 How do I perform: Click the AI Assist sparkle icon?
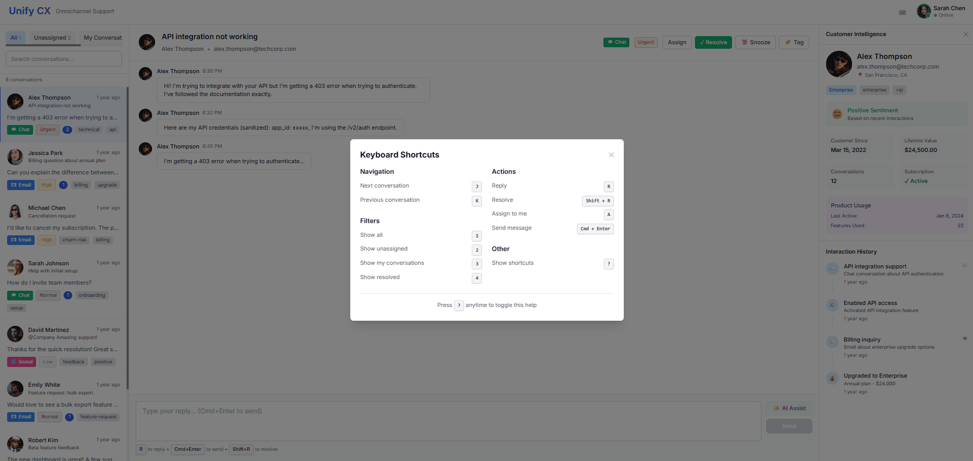click(x=776, y=408)
